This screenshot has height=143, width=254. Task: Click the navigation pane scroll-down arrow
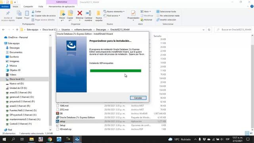tap(50, 129)
